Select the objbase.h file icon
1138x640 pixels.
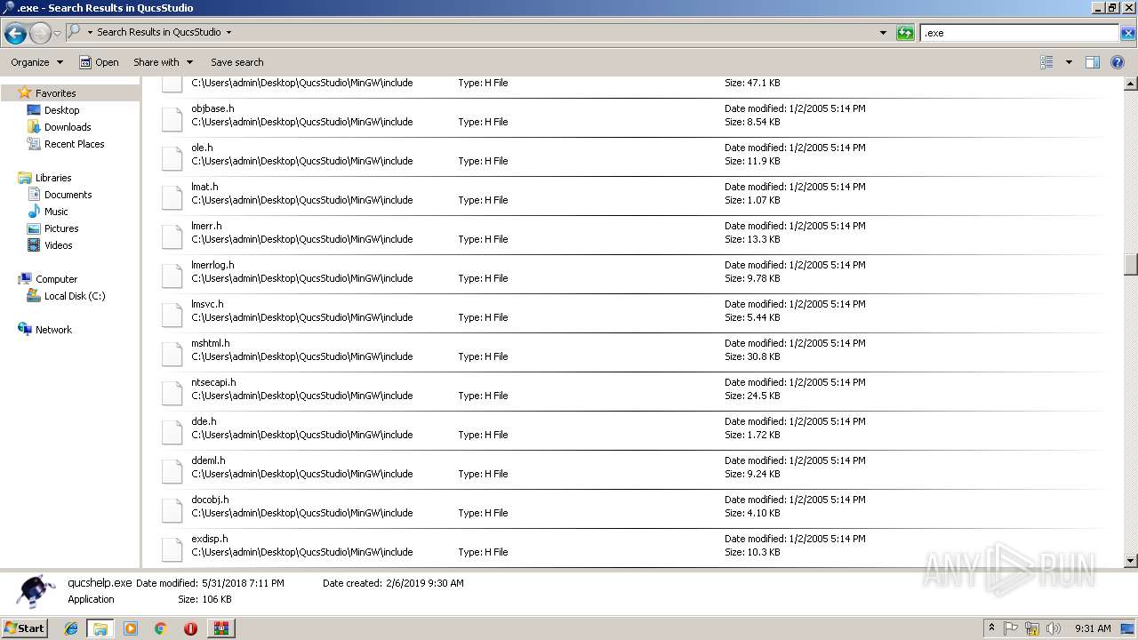(172, 118)
